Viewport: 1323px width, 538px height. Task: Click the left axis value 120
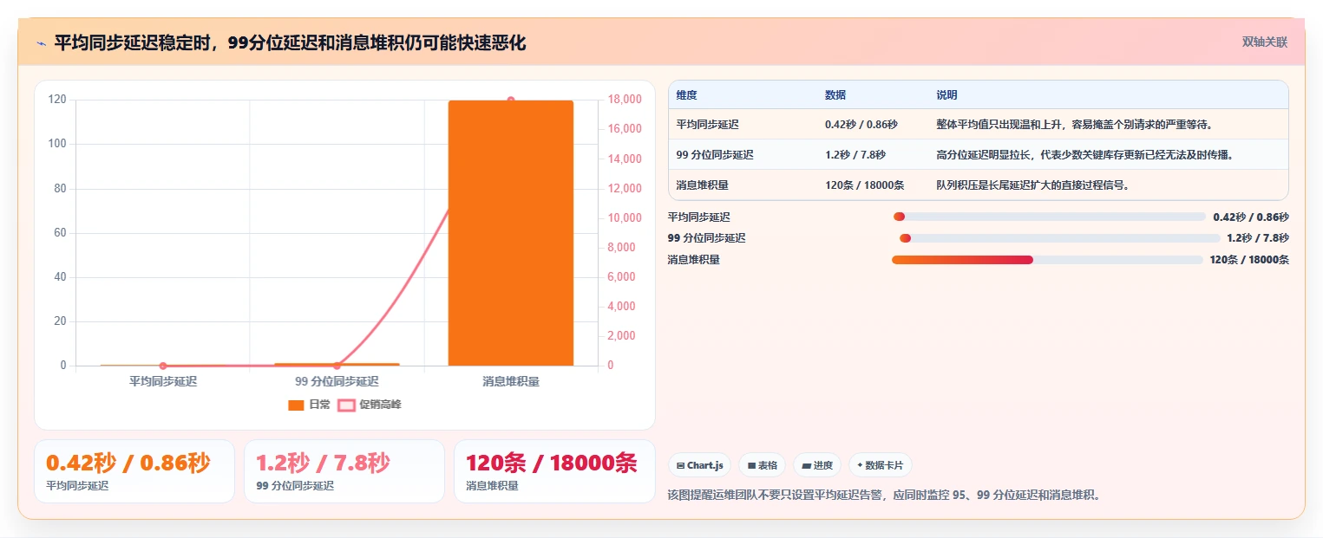click(x=57, y=100)
